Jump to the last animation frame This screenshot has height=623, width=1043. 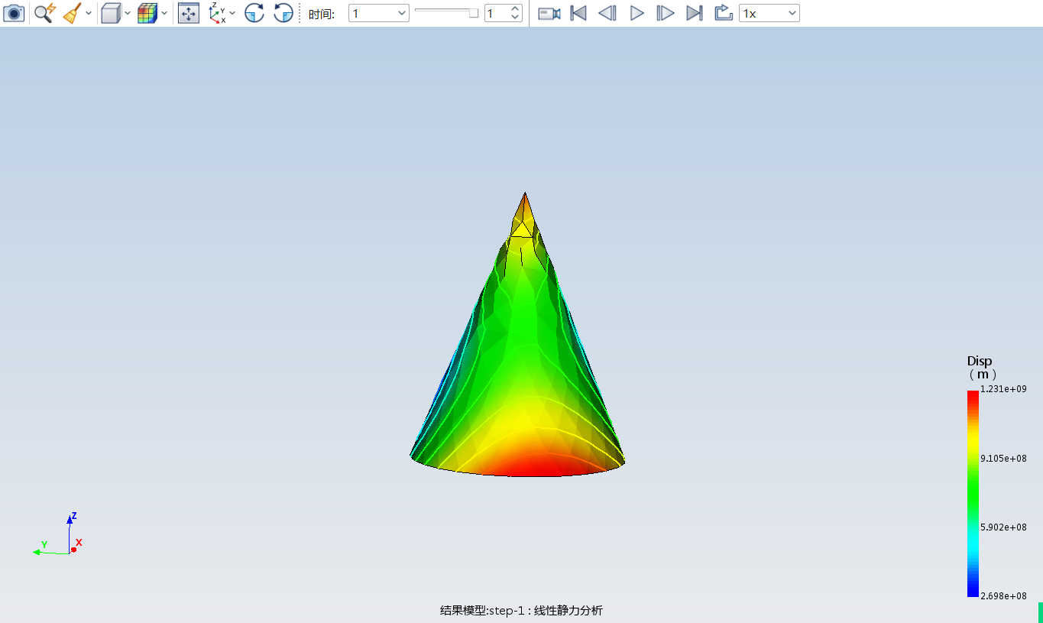pos(695,13)
